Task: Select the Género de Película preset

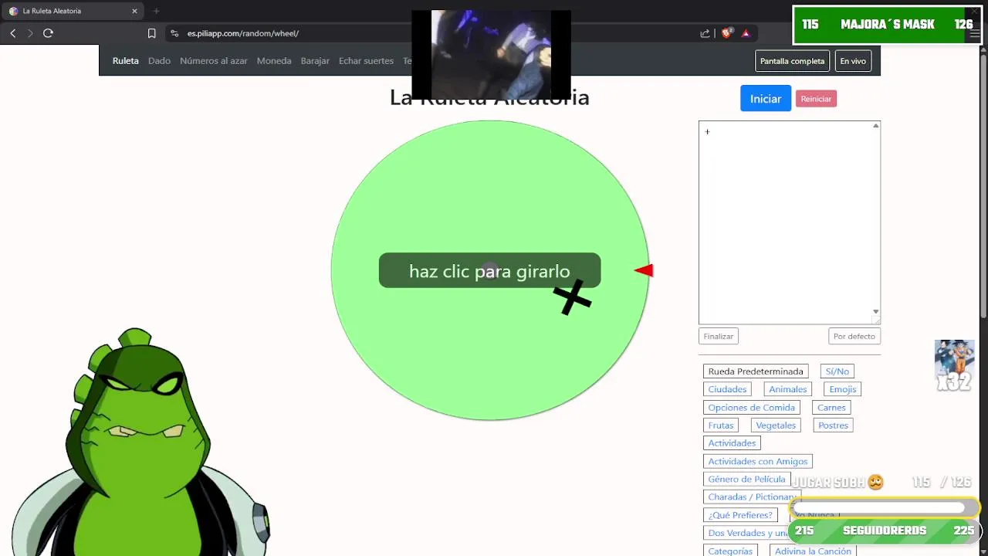Action: (x=746, y=479)
